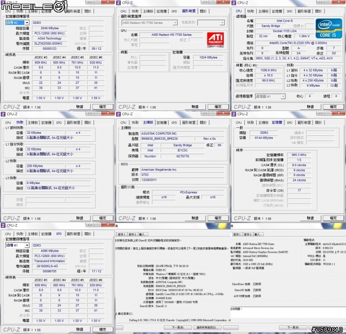Click 驗證 in the slot #1 SPD window

[79, 329]
